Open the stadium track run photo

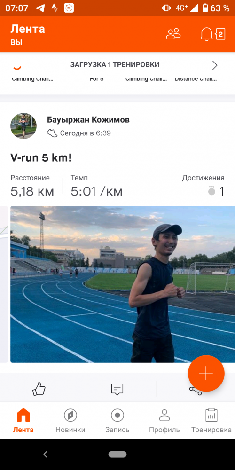[123, 284]
